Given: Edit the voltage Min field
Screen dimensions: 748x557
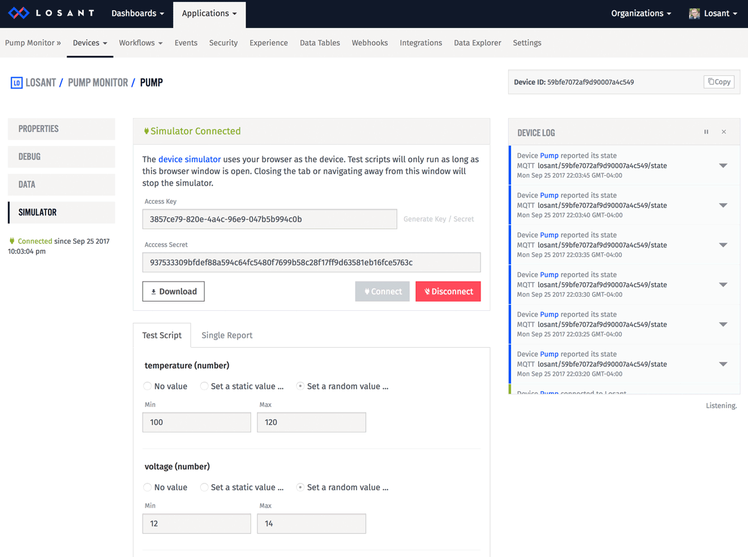Looking at the screenshot, I should [x=196, y=523].
